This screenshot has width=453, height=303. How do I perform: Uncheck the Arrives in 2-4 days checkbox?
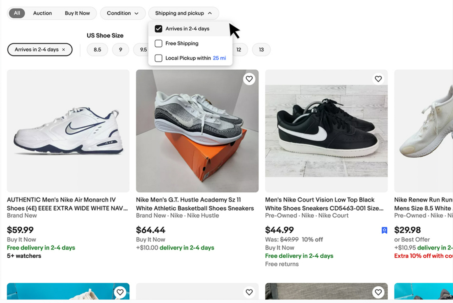click(x=158, y=29)
